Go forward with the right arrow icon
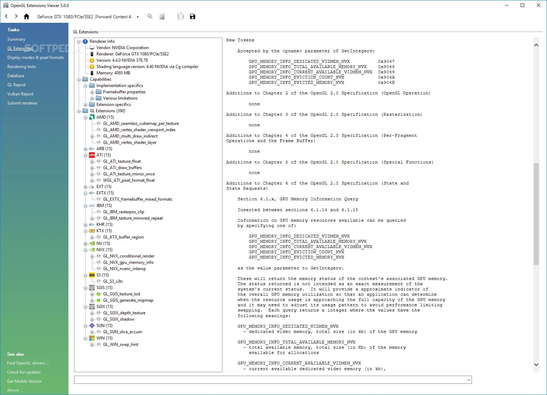The width and height of the screenshot is (547, 395). click(16, 16)
